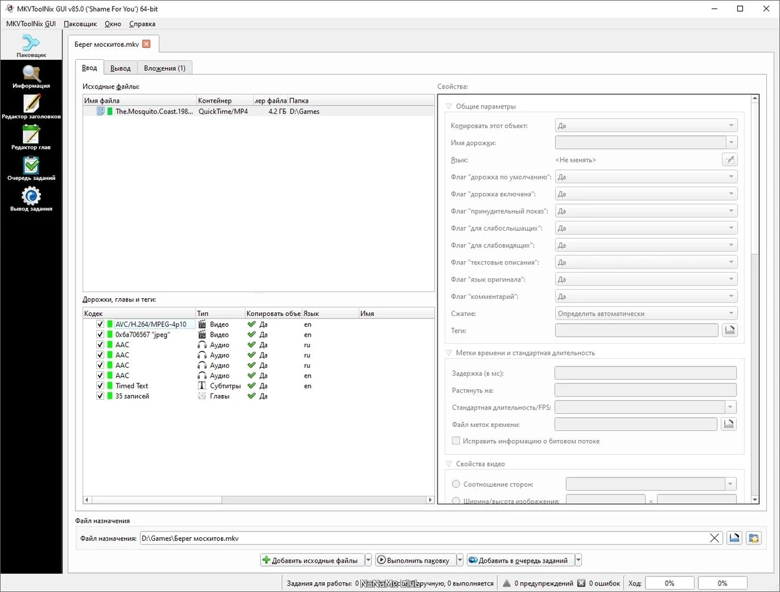Open recent destination folders icon
This screenshot has height=592, width=780.
pyautogui.click(x=753, y=538)
